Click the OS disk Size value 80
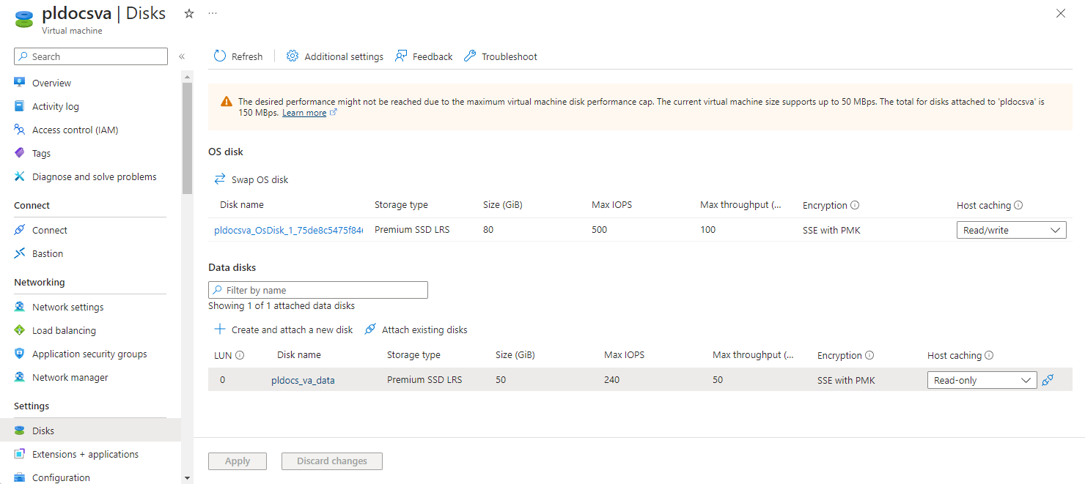This screenshot has height=484, width=1085. point(488,230)
